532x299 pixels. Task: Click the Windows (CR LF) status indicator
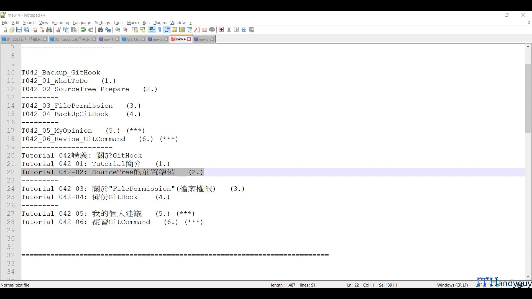(452, 285)
